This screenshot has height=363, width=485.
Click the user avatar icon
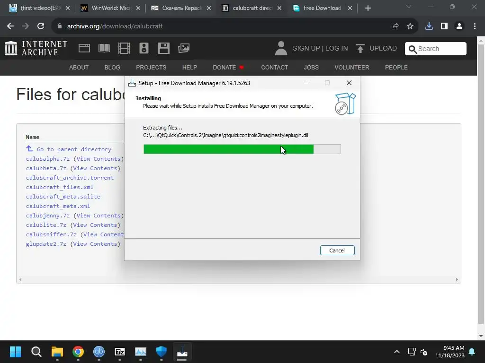pos(281,49)
